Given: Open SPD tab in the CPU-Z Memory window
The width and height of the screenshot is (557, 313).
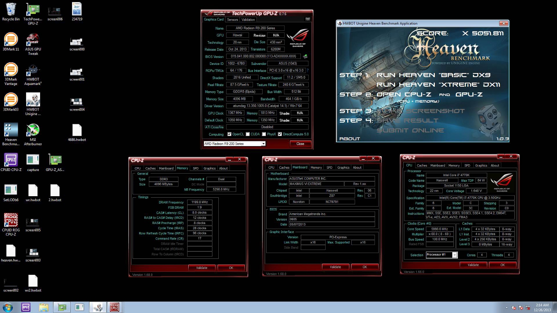Looking at the screenshot, I should coord(196,168).
